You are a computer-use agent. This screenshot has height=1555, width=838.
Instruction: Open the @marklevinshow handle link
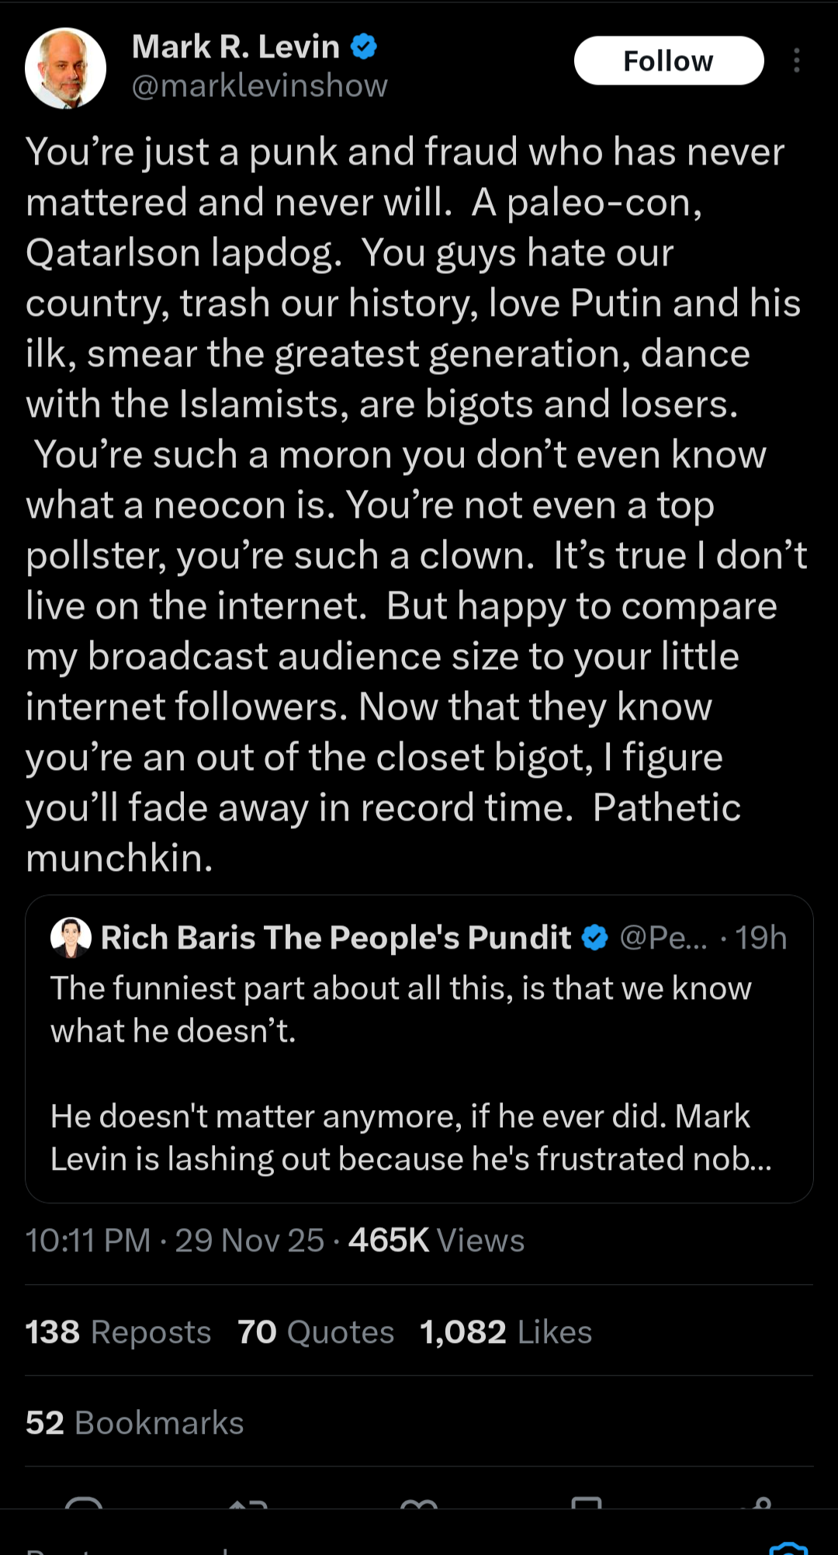point(259,85)
